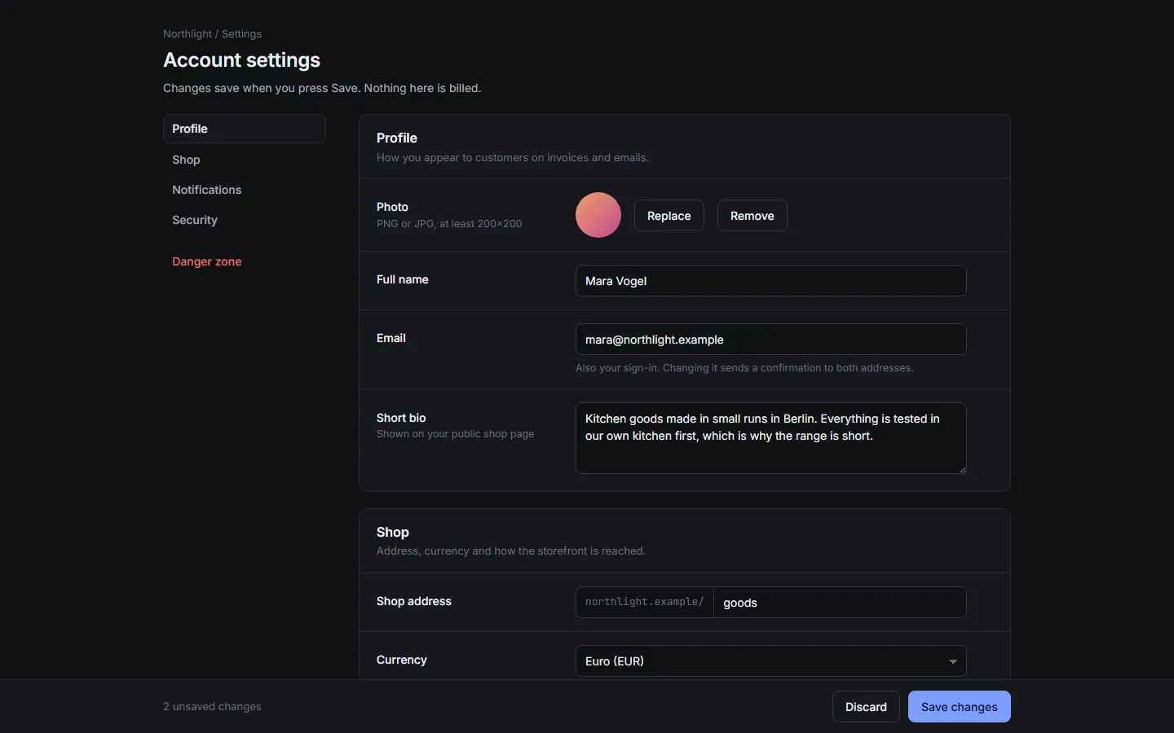Click the 'Currency' field label
The width and height of the screenshot is (1174, 733).
pyautogui.click(x=402, y=660)
